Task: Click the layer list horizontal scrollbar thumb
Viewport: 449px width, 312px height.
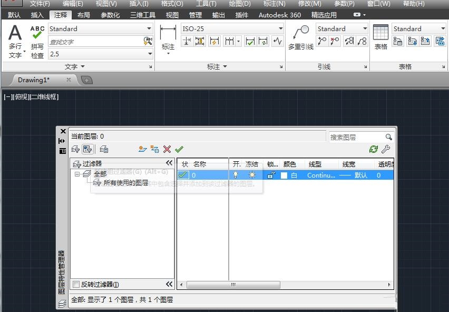Action: tap(233, 285)
